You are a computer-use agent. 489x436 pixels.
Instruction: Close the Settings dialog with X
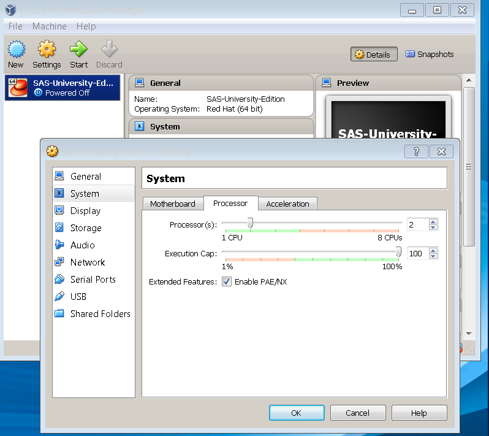(441, 151)
